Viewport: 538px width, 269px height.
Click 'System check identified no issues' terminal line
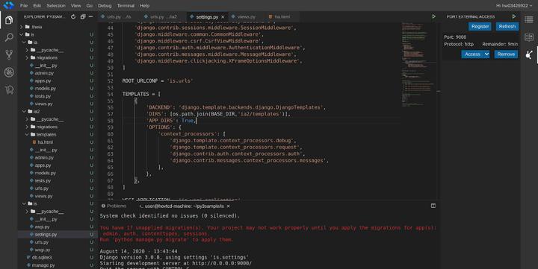pos(170,216)
